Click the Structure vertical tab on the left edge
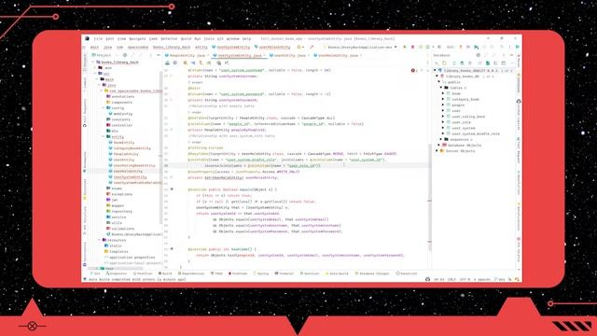This screenshot has width=597, height=336. (x=85, y=189)
